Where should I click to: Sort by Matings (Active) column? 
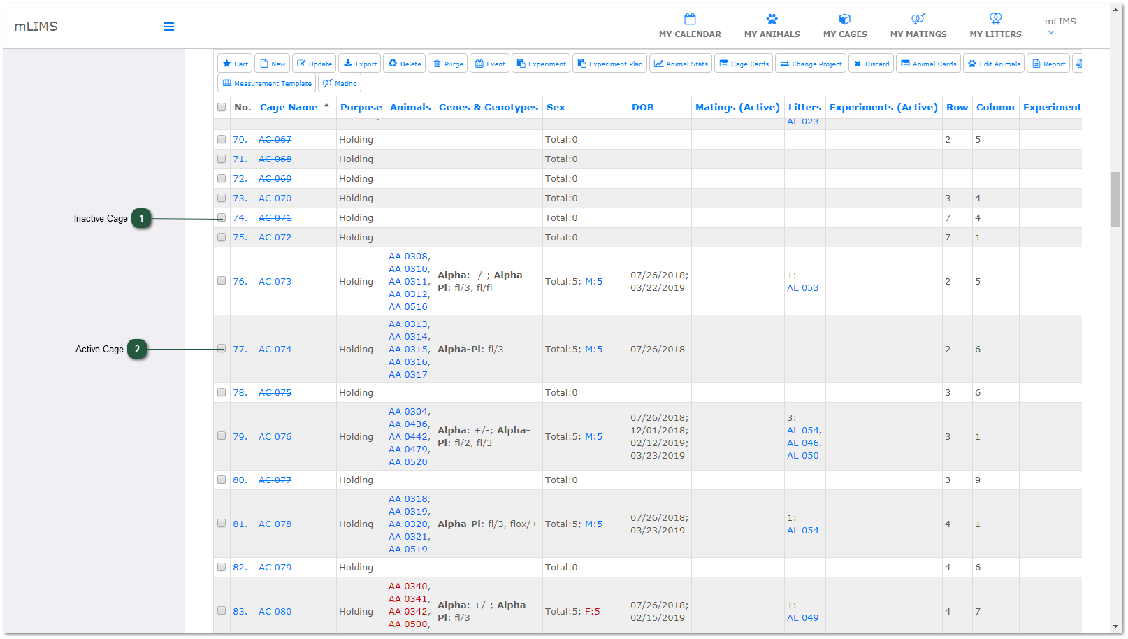click(737, 107)
